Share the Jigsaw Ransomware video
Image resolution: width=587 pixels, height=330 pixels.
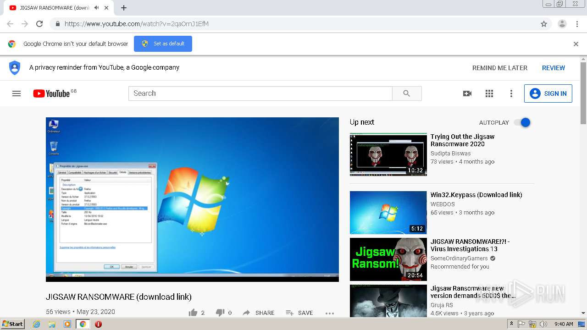point(259,313)
